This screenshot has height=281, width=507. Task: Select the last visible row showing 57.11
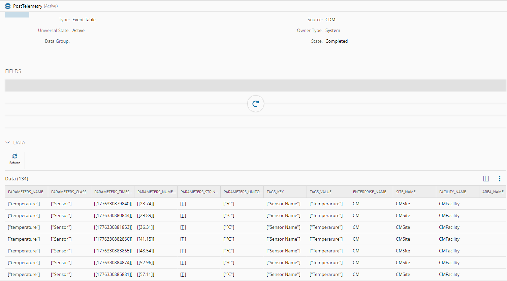(x=146, y=274)
